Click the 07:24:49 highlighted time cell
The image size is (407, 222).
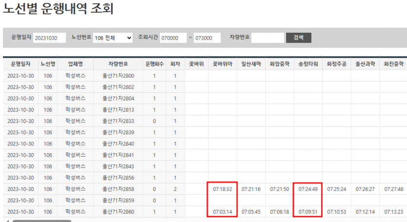(x=308, y=189)
